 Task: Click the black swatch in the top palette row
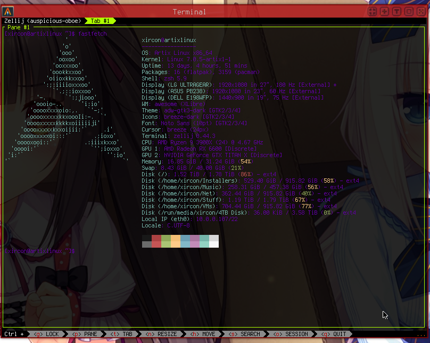tap(147, 238)
